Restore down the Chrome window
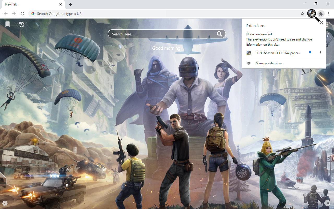The image size is (334, 209). (316, 4)
